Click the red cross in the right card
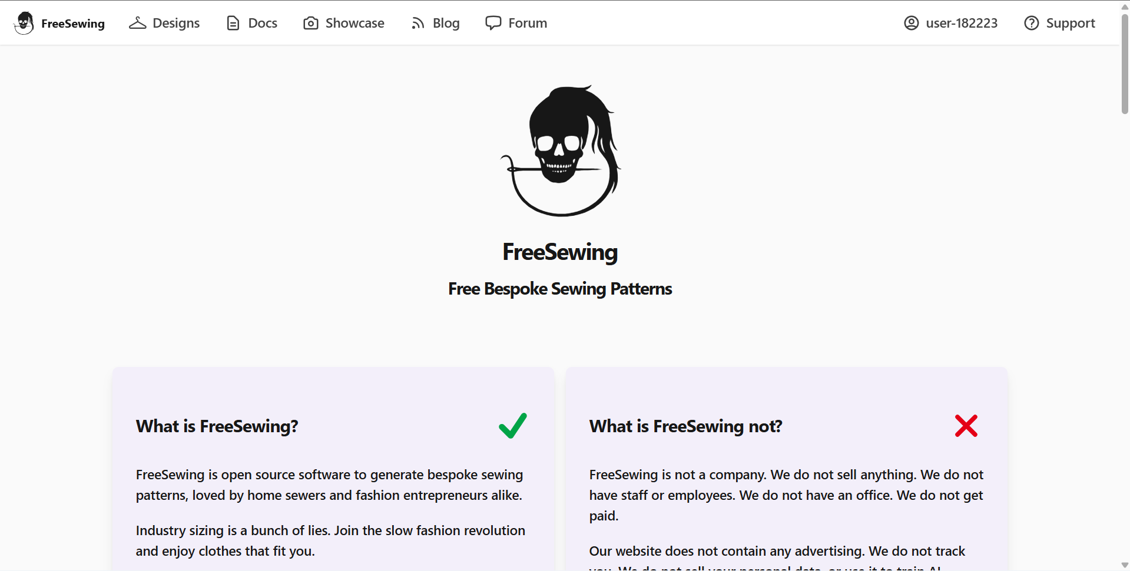The image size is (1130, 571). point(966,425)
